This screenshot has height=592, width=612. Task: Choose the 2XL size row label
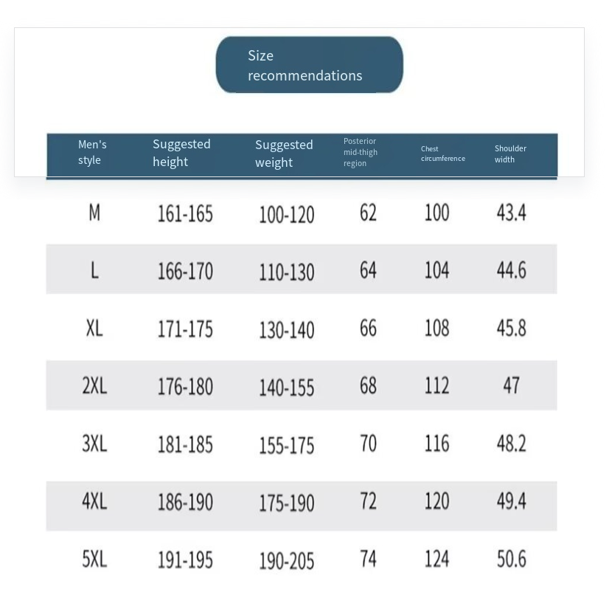[x=94, y=385]
